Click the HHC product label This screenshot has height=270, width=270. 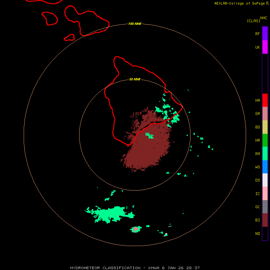coord(263,18)
